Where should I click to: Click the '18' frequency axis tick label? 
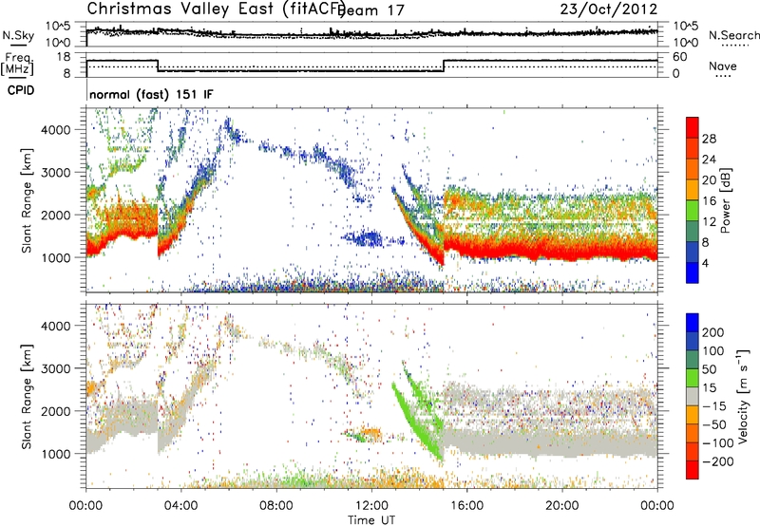pyautogui.click(x=64, y=57)
